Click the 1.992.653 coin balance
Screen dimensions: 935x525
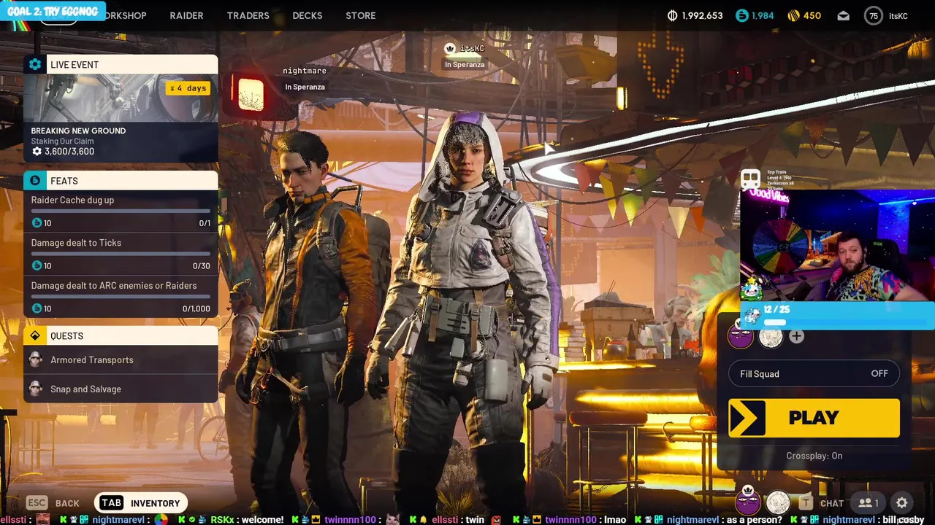(702, 16)
